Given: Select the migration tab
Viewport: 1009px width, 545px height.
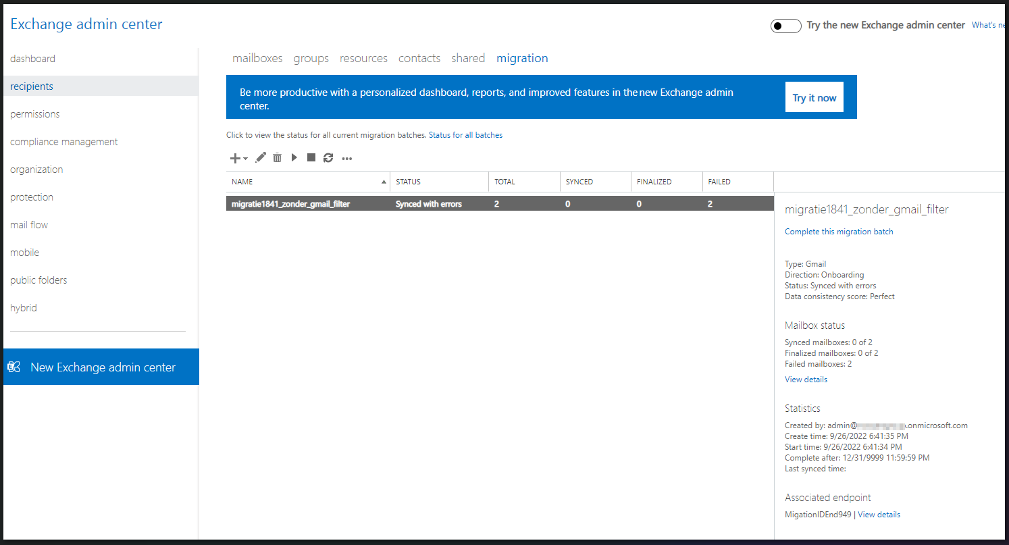Looking at the screenshot, I should tap(522, 58).
